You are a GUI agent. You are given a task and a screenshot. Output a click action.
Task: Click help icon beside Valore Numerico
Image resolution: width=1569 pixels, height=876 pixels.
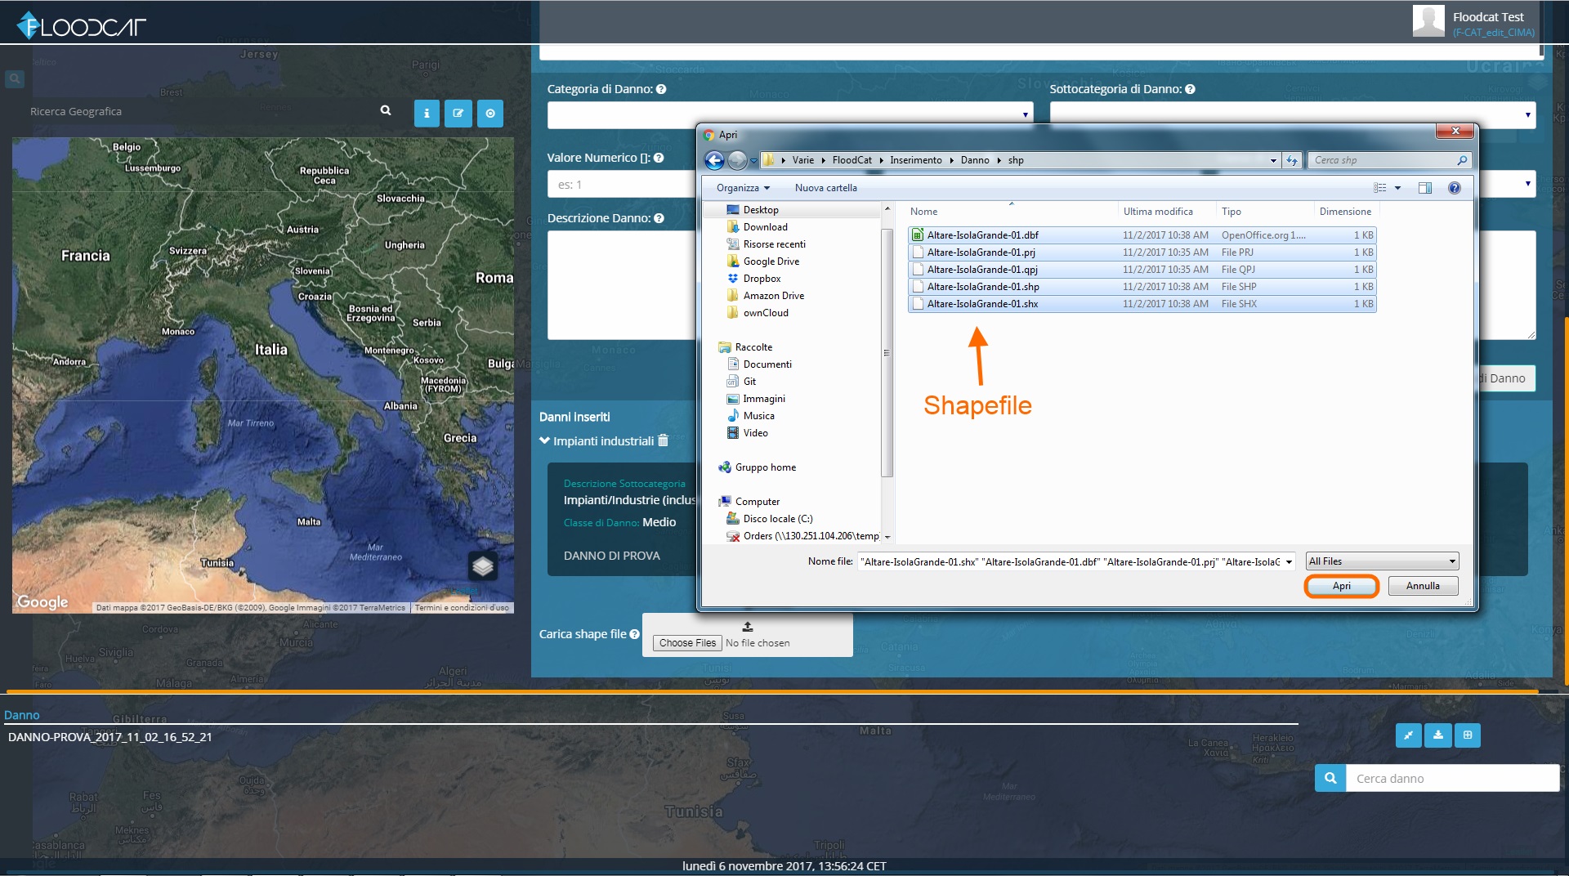pos(659,158)
